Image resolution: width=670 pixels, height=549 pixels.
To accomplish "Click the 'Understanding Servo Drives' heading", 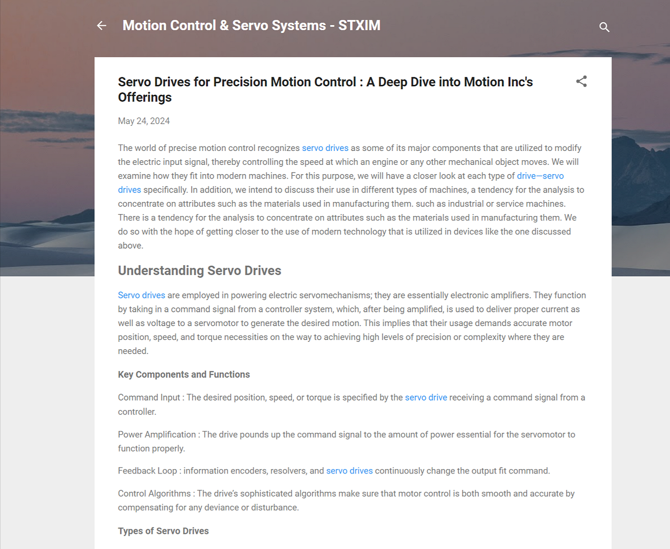I will [x=199, y=270].
